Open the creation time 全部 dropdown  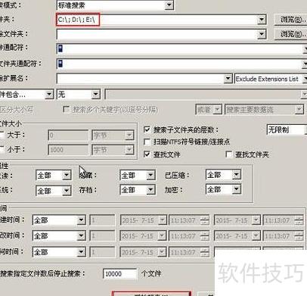pos(81,220)
